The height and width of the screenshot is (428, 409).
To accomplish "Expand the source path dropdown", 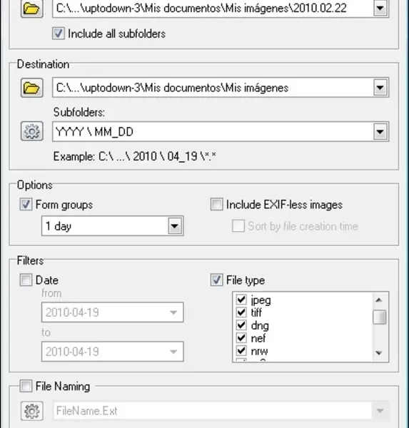I will (x=380, y=8).
